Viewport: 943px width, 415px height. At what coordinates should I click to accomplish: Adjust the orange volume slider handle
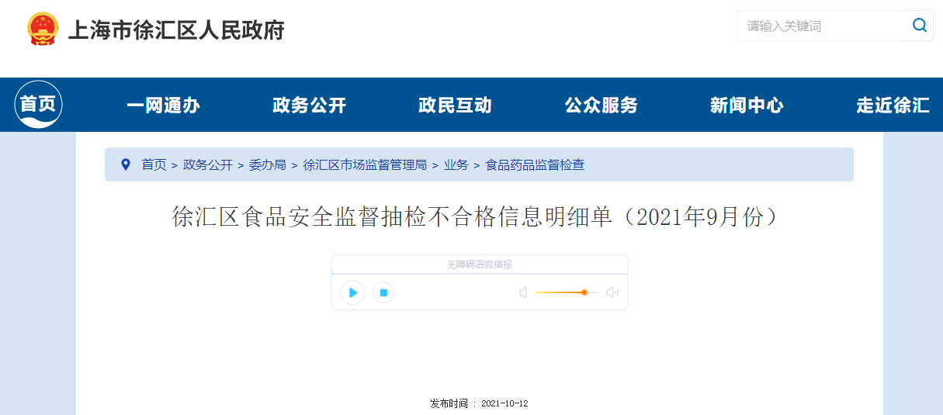click(584, 292)
